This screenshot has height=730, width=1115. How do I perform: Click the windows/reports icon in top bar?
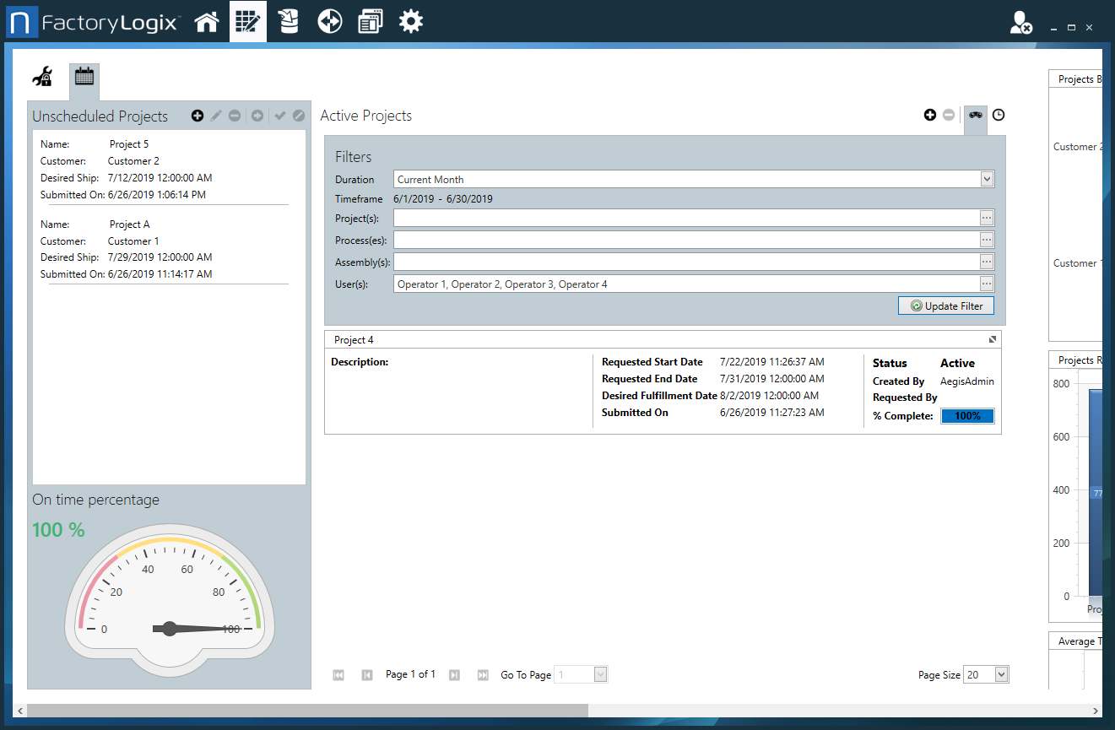coord(370,22)
